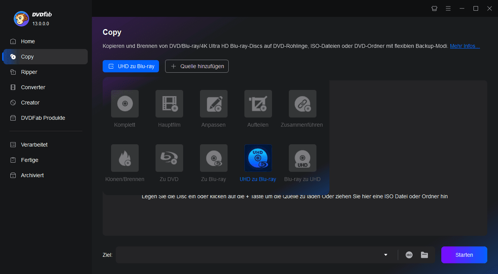Open the hamburger menu in title bar
Screen dimensions: 498x274
click(448, 8)
